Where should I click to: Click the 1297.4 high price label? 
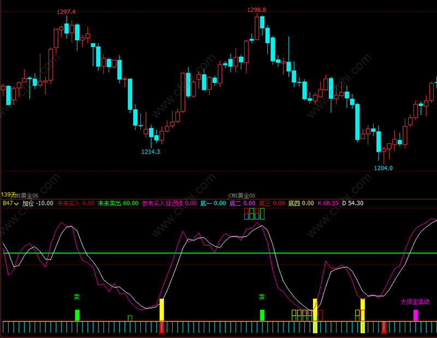pos(66,11)
